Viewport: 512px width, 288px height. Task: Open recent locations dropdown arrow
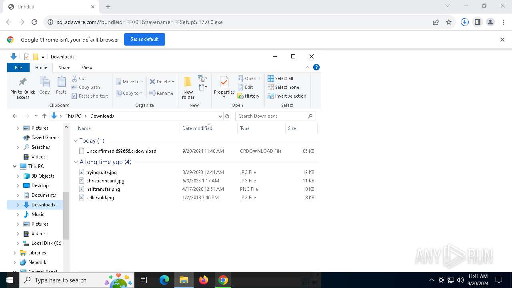36,116
